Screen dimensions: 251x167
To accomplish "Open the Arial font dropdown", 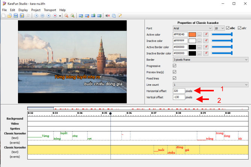I will (192, 28).
